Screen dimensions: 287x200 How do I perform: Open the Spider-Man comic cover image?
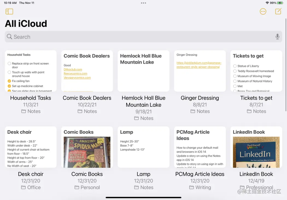[x=87, y=152]
